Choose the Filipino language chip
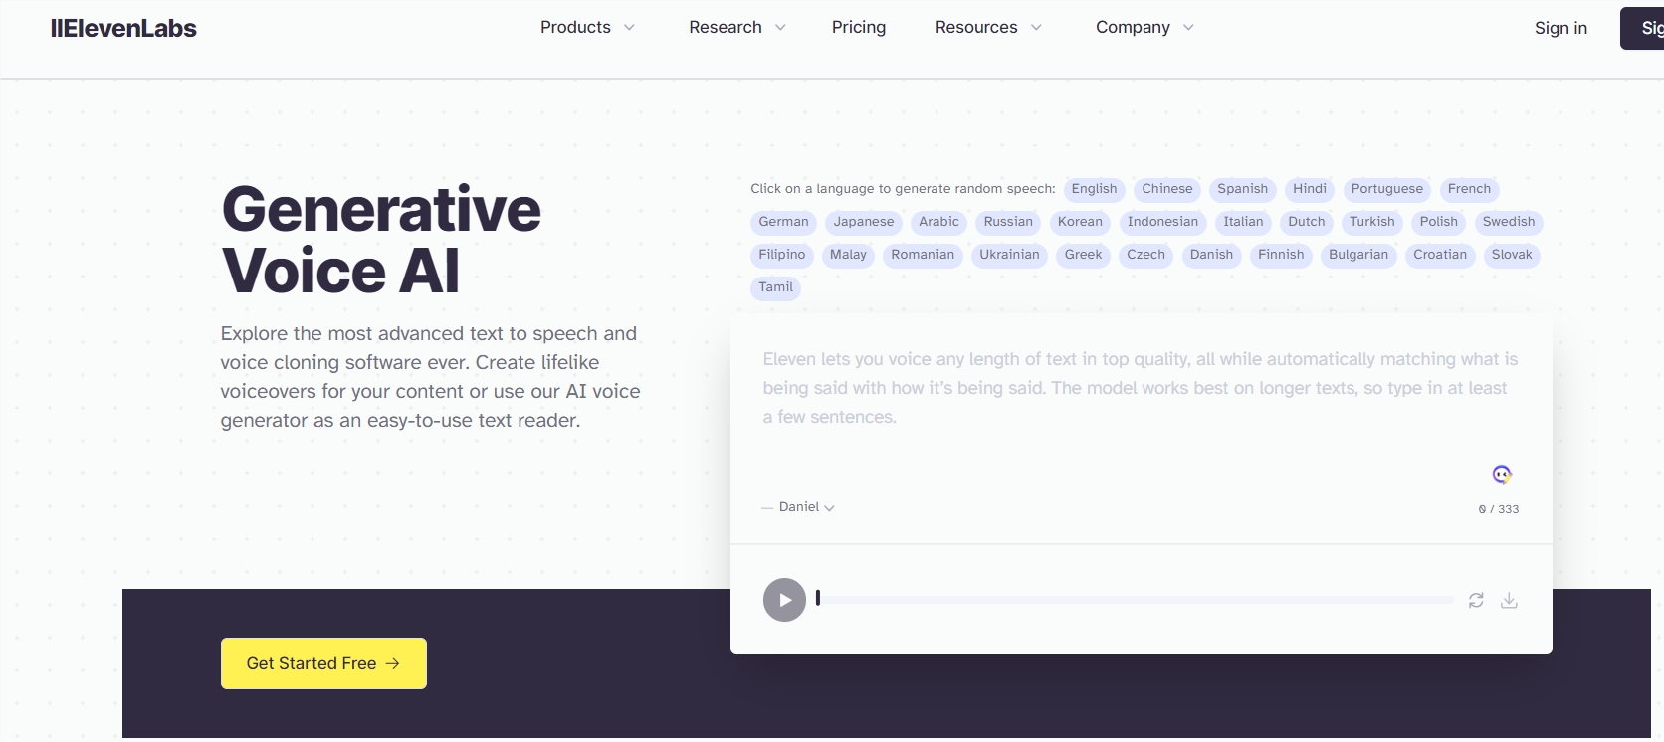1664x742 pixels. [781, 255]
